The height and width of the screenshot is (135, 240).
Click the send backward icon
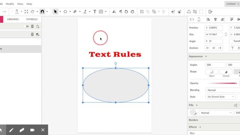click(x=179, y=12)
